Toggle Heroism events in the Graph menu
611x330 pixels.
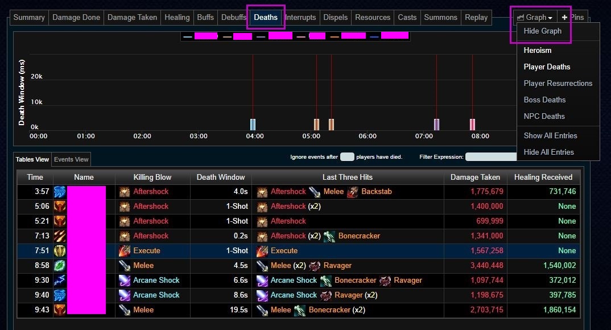point(537,50)
